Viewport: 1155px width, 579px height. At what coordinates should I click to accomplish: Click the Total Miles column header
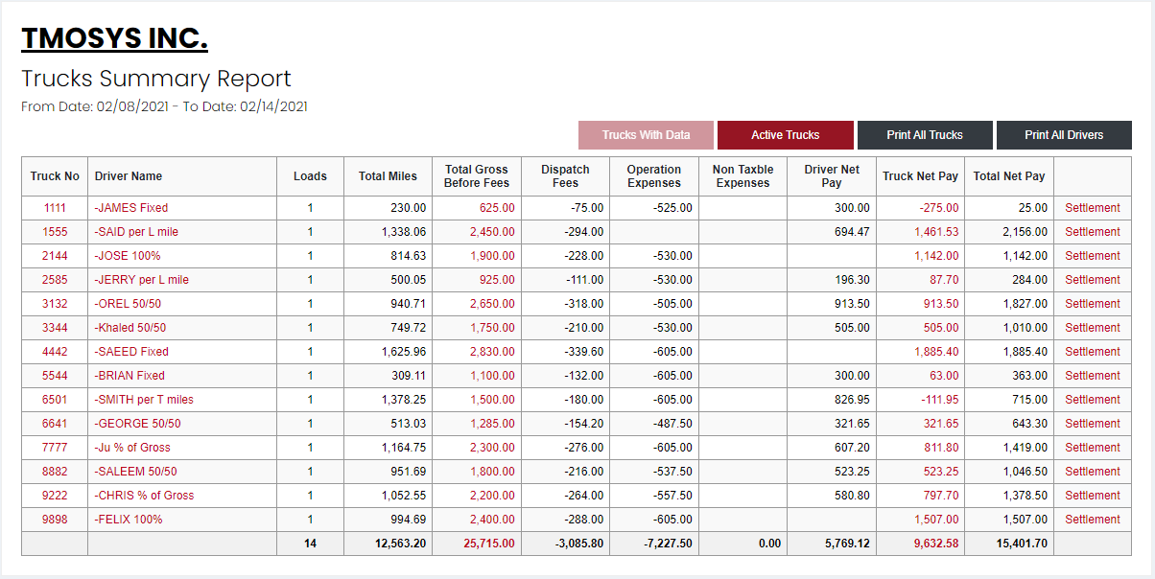388,176
